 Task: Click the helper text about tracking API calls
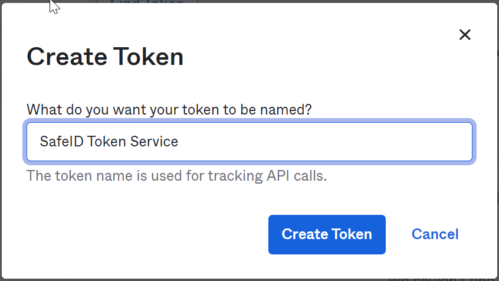[x=176, y=175]
